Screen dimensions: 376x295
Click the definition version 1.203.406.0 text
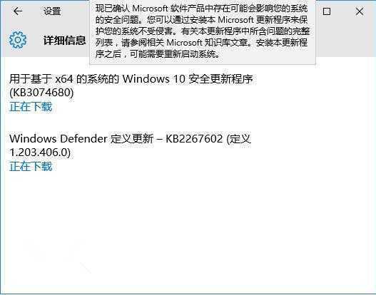click(x=40, y=152)
